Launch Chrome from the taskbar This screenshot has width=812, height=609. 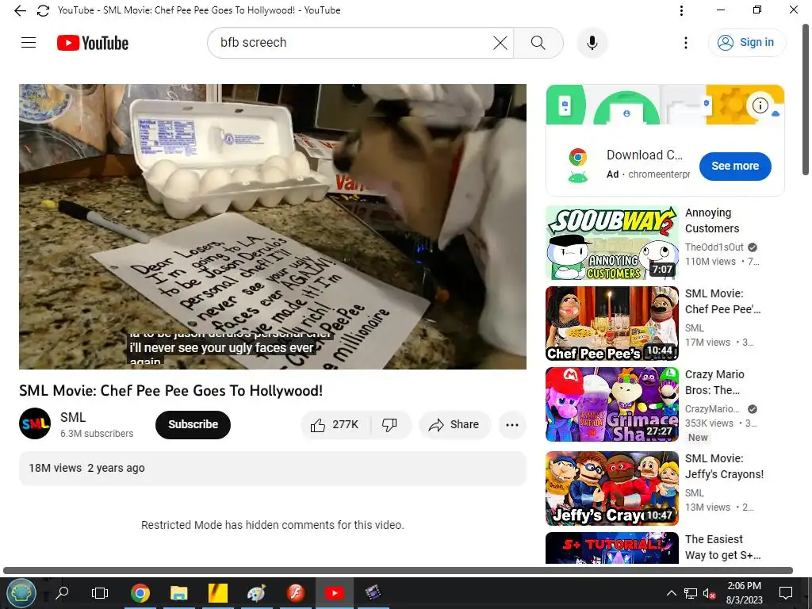click(140, 593)
